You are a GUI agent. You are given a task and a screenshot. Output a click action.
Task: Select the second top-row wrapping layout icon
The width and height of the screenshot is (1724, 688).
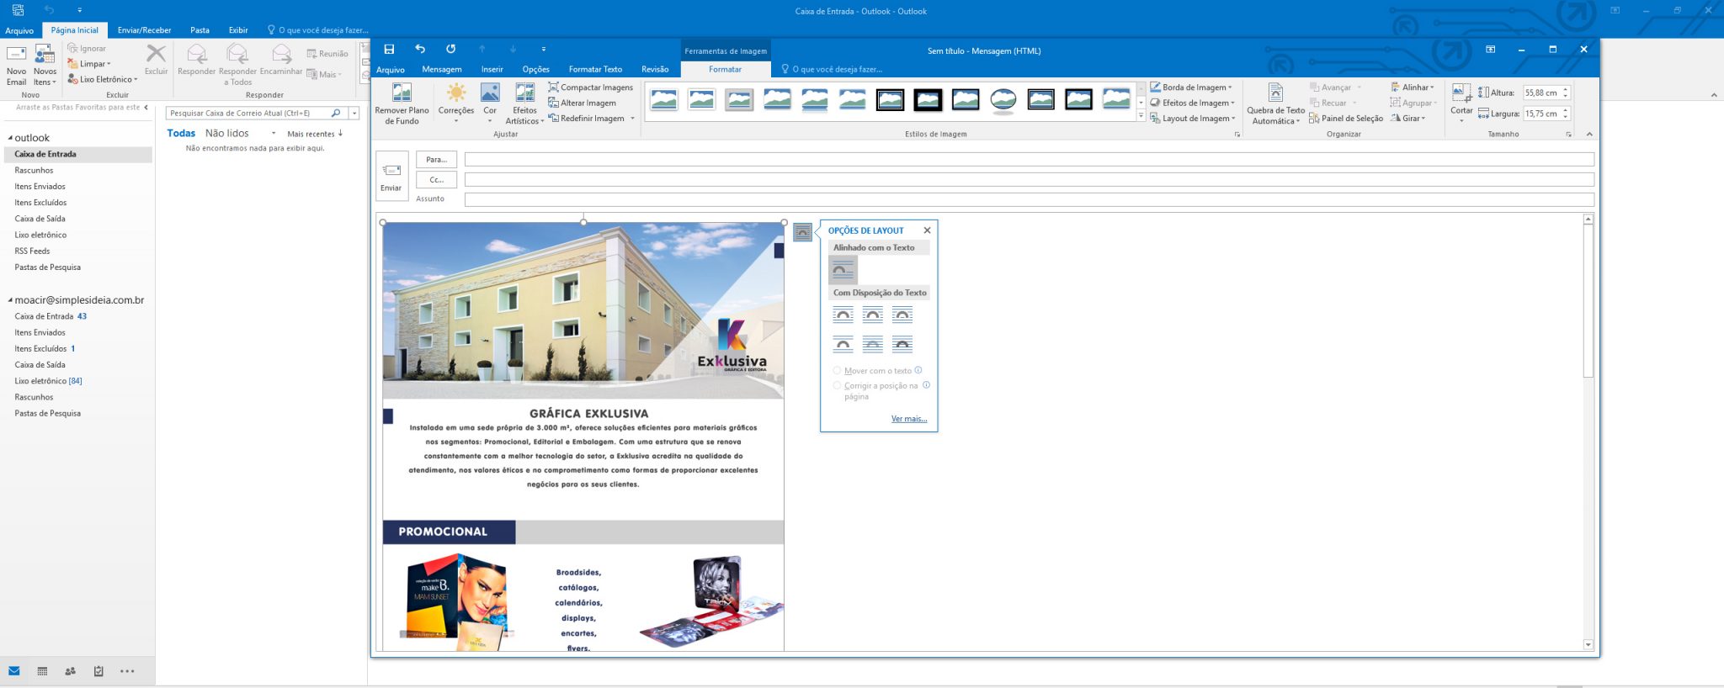click(x=873, y=315)
